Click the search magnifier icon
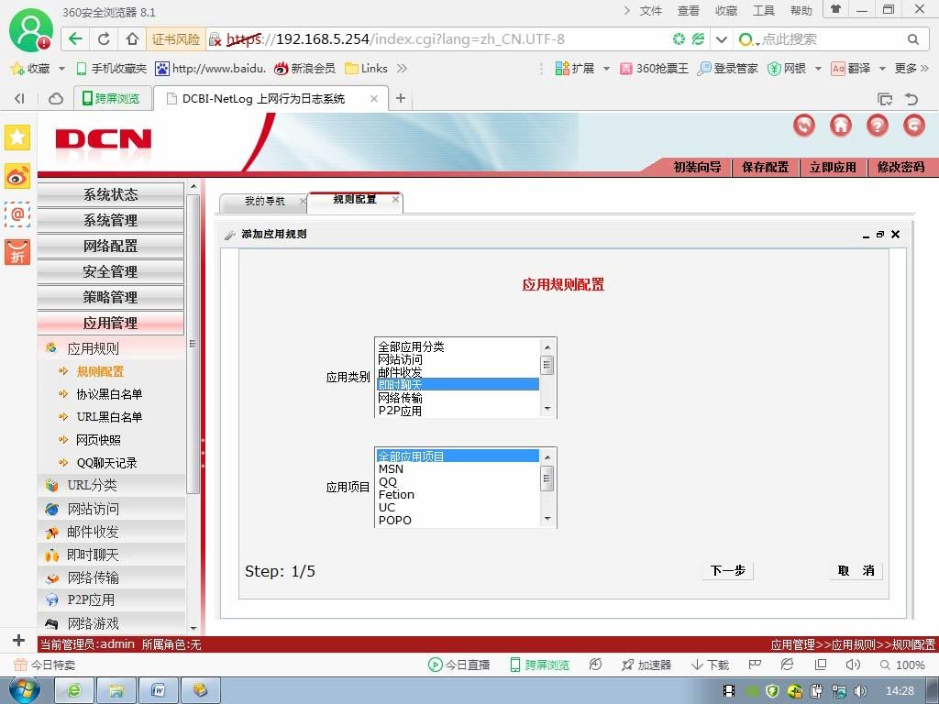939x704 pixels. [912, 39]
